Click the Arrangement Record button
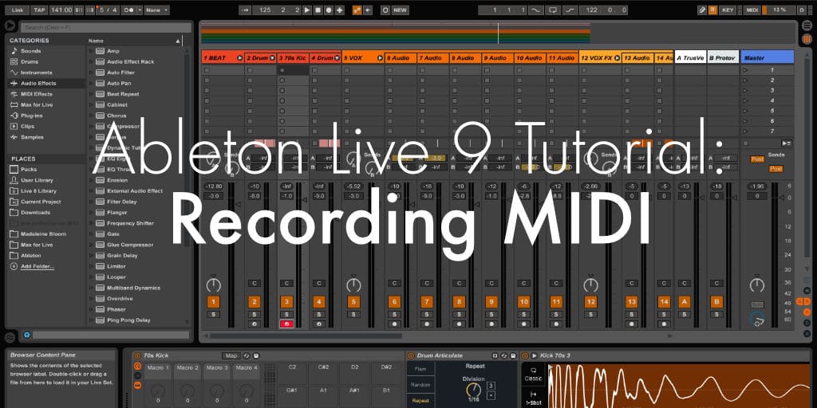This screenshot has height=408, width=817. (x=329, y=10)
